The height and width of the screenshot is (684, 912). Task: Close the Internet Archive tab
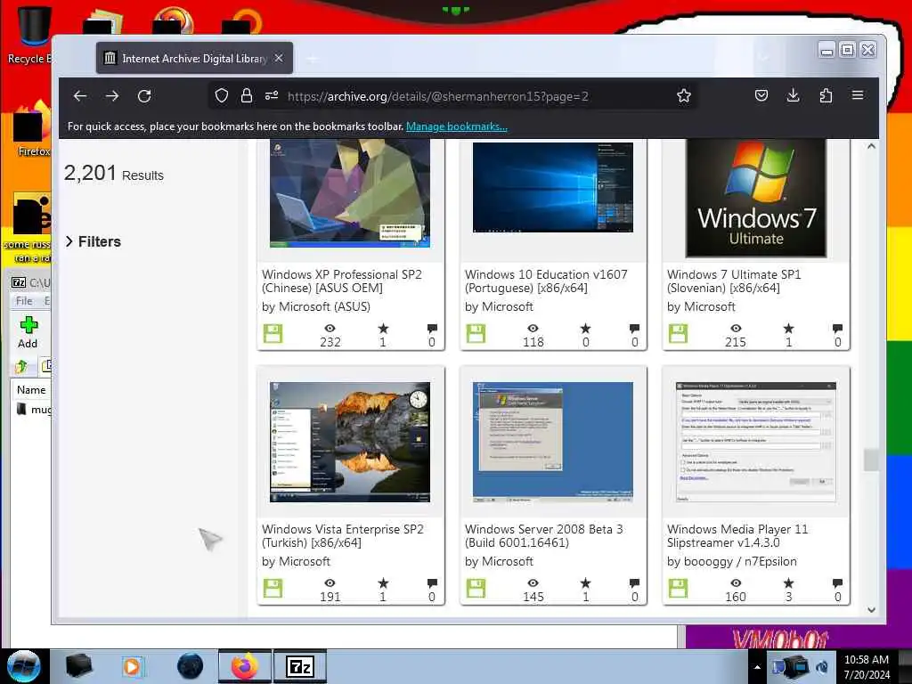pyautogui.click(x=279, y=58)
